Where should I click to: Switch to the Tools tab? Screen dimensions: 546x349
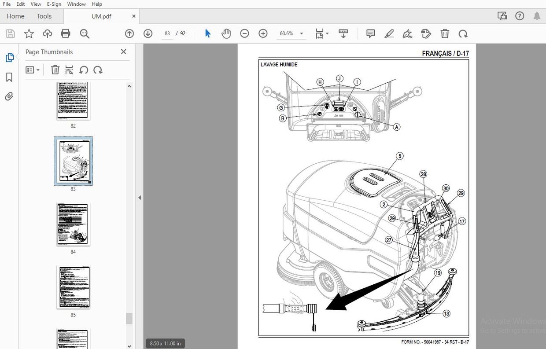(44, 16)
